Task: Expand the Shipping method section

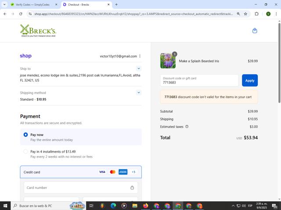Action: [139, 92]
